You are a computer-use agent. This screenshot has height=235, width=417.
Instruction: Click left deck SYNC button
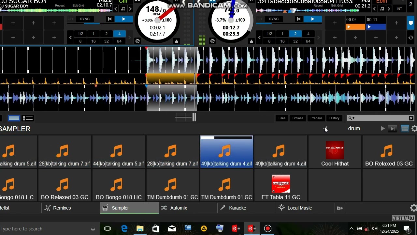tap(85, 19)
